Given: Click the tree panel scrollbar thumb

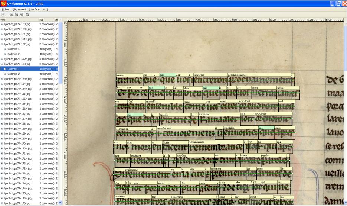Looking at the screenshot, I should click(x=60, y=53).
